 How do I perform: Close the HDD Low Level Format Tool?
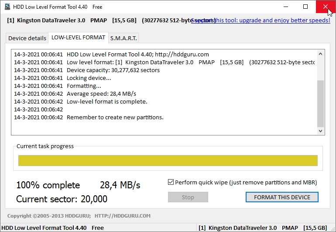point(326,7)
